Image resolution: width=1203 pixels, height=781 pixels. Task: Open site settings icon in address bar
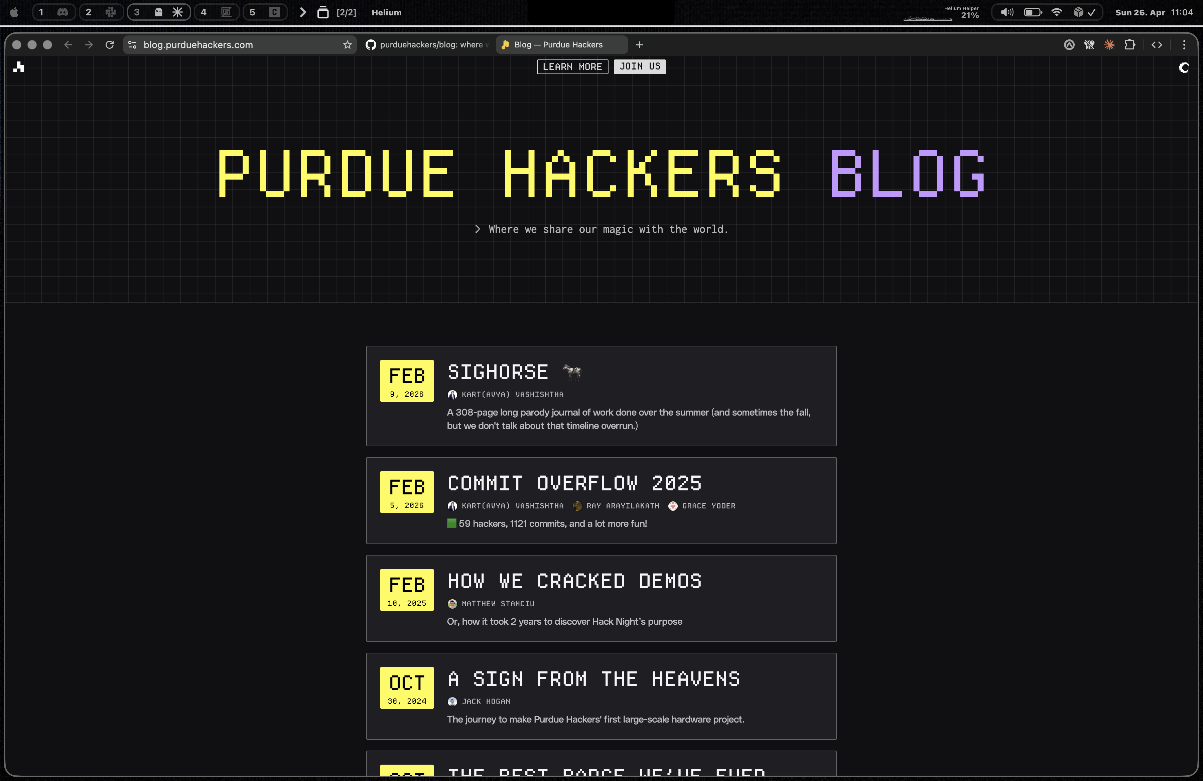pyautogui.click(x=132, y=44)
